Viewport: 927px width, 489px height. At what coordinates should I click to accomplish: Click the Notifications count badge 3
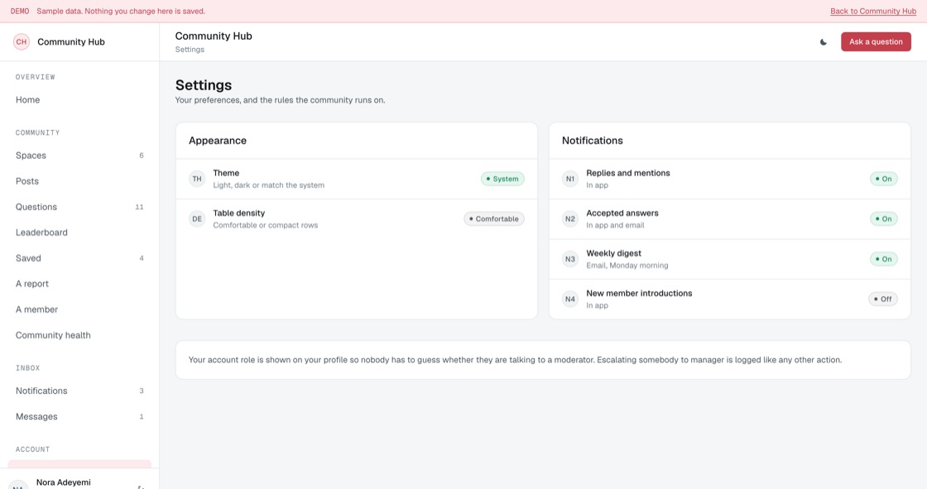pyautogui.click(x=142, y=391)
